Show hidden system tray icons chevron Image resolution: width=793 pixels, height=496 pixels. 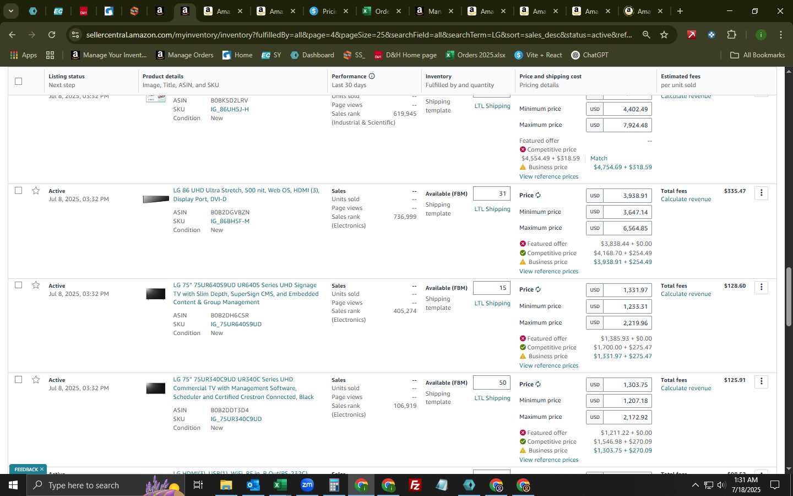pyautogui.click(x=695, y=485)
